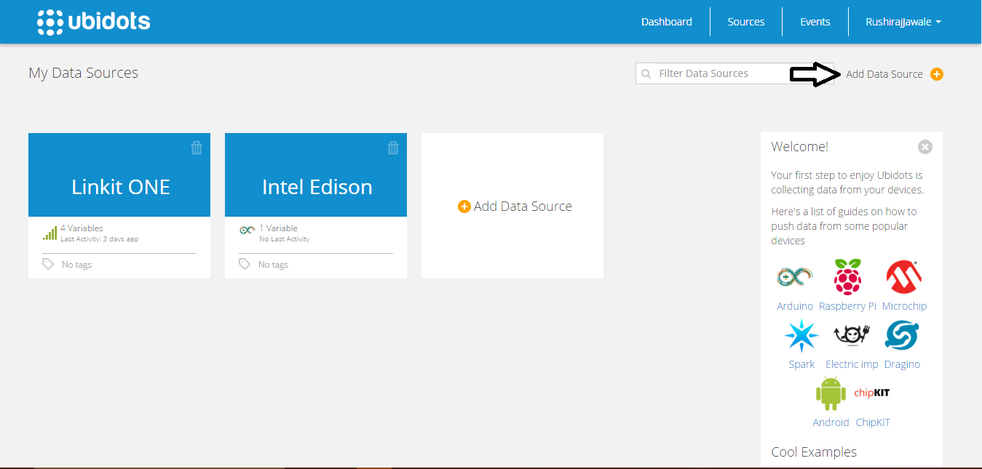Click the signal bars icon on Linkit ONE
The image size is (982, 469).
(x=50, y=233)
